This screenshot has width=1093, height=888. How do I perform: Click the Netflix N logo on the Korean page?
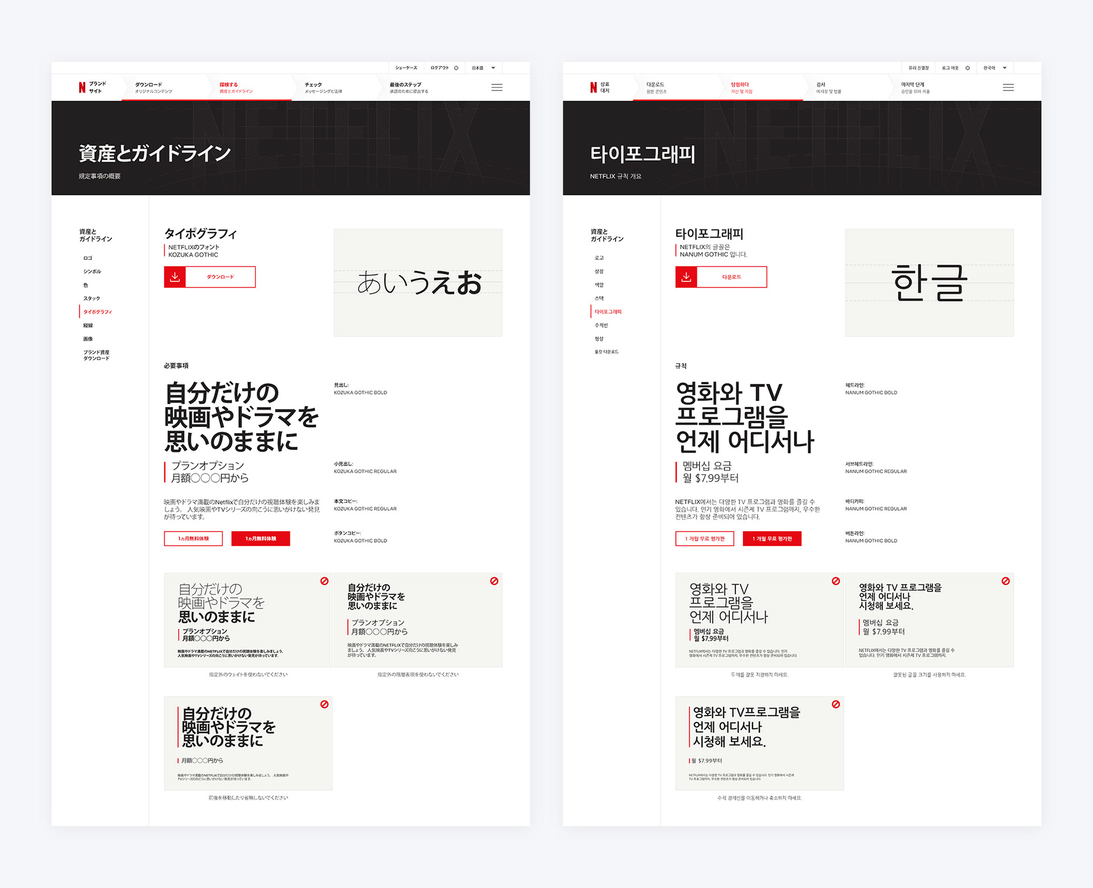(593, 88)
